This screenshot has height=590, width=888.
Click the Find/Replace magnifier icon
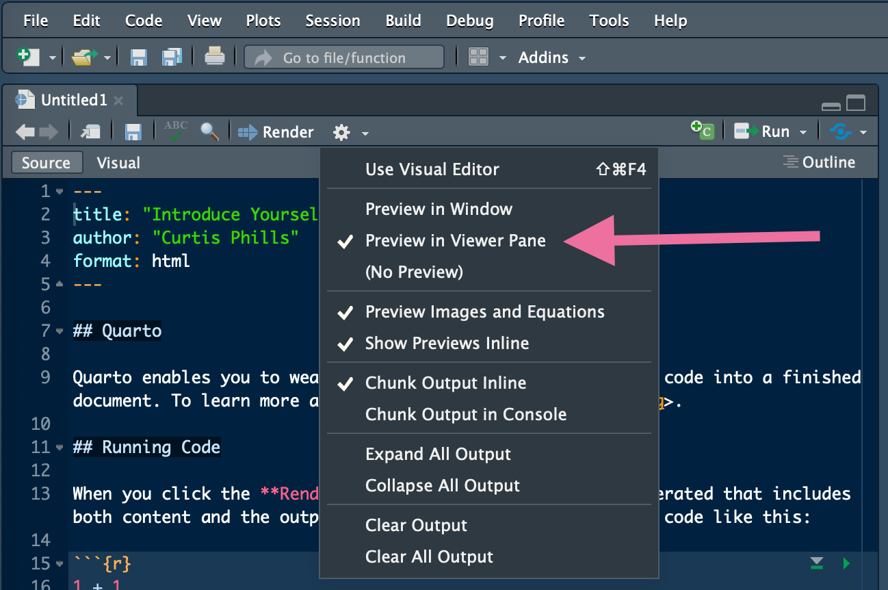(209, 131)
